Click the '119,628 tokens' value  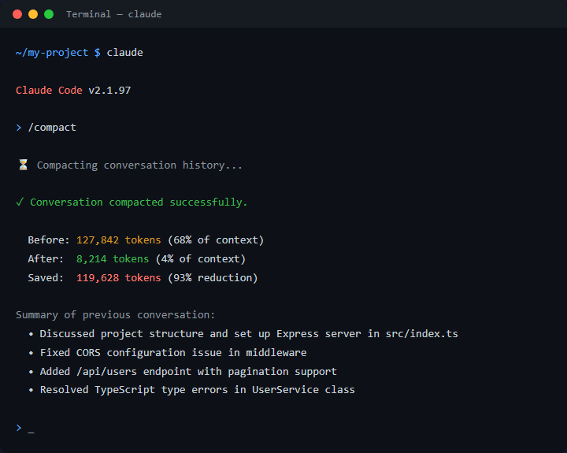click(119, 277)
